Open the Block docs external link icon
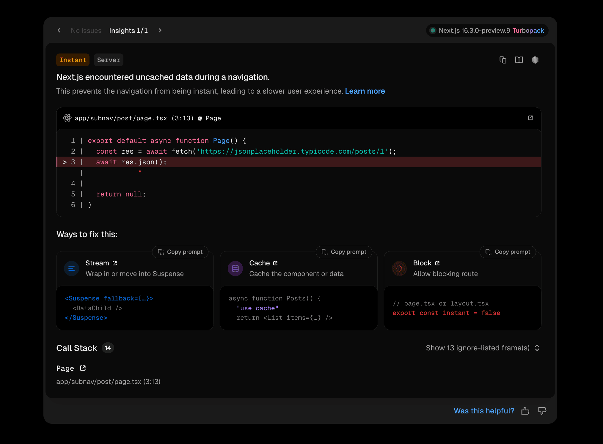Image resolution: width=603 pixels, height=444 pixels. (x=437, y=263)
